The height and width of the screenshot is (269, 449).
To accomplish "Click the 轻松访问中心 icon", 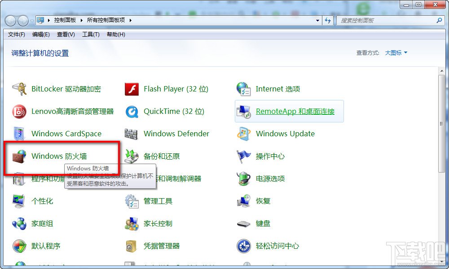I will pos(244,246).
